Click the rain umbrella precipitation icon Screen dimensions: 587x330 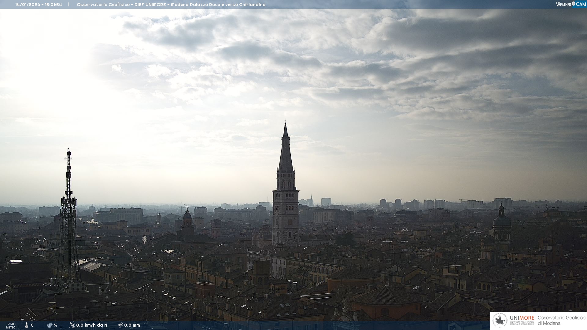point(120,325)
